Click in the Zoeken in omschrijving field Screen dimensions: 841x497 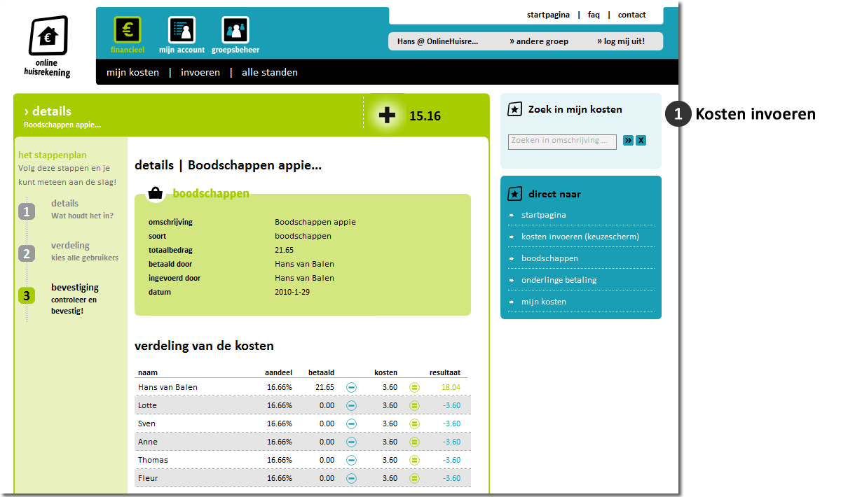(561, 141)
